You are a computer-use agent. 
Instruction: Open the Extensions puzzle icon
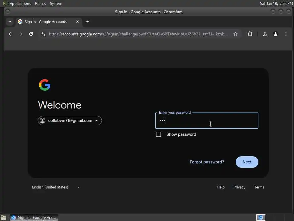[250, 34]
